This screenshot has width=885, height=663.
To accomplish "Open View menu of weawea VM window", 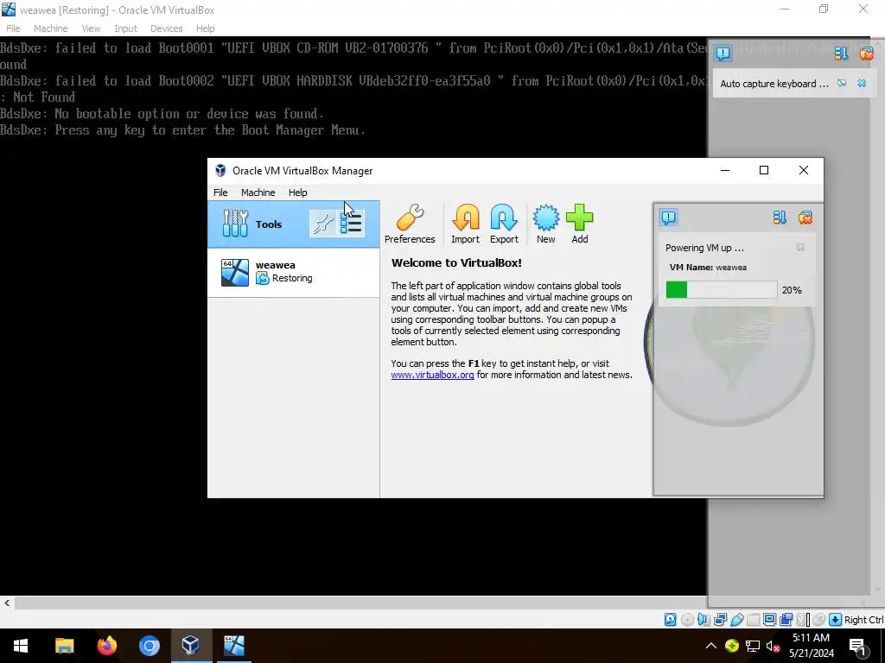I will click(91, 28).
